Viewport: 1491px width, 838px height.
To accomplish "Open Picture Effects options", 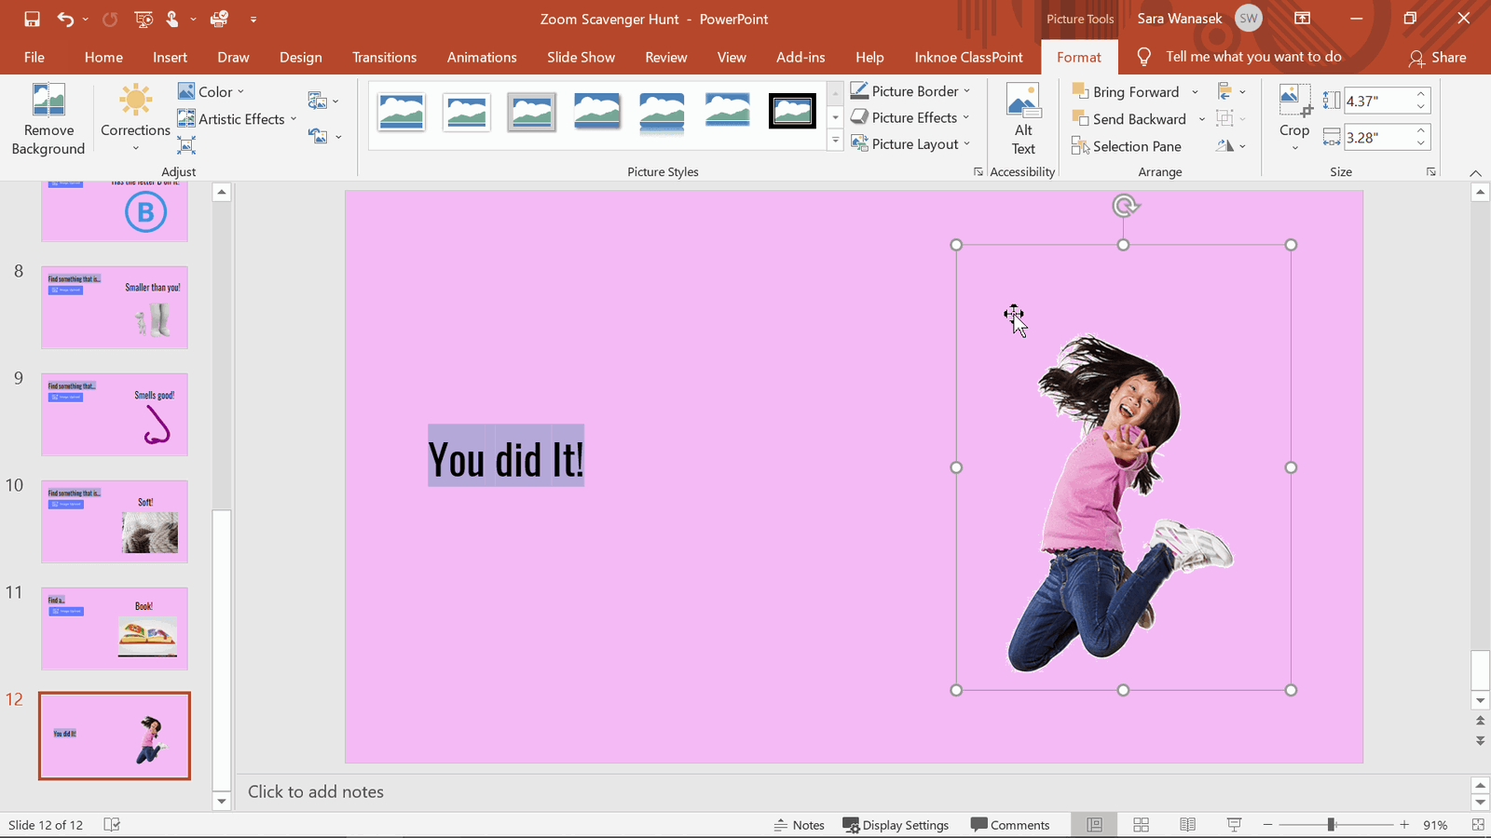I will pos(910,117).
